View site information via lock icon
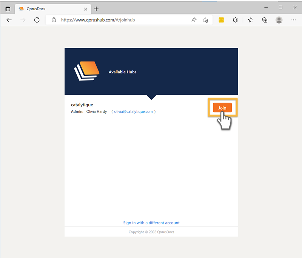302x258 pixels. tap(54, 20)
